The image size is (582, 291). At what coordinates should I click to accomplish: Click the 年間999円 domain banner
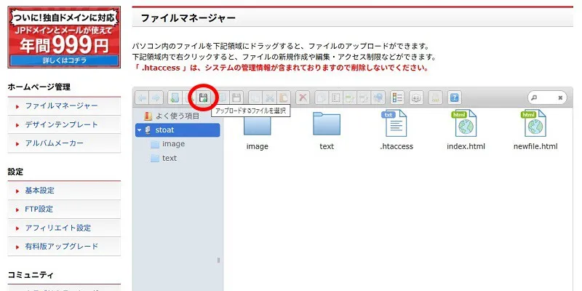point(64,37)
